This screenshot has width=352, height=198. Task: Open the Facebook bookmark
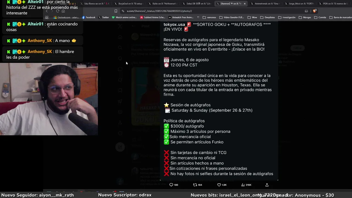(x=89, y=17)
